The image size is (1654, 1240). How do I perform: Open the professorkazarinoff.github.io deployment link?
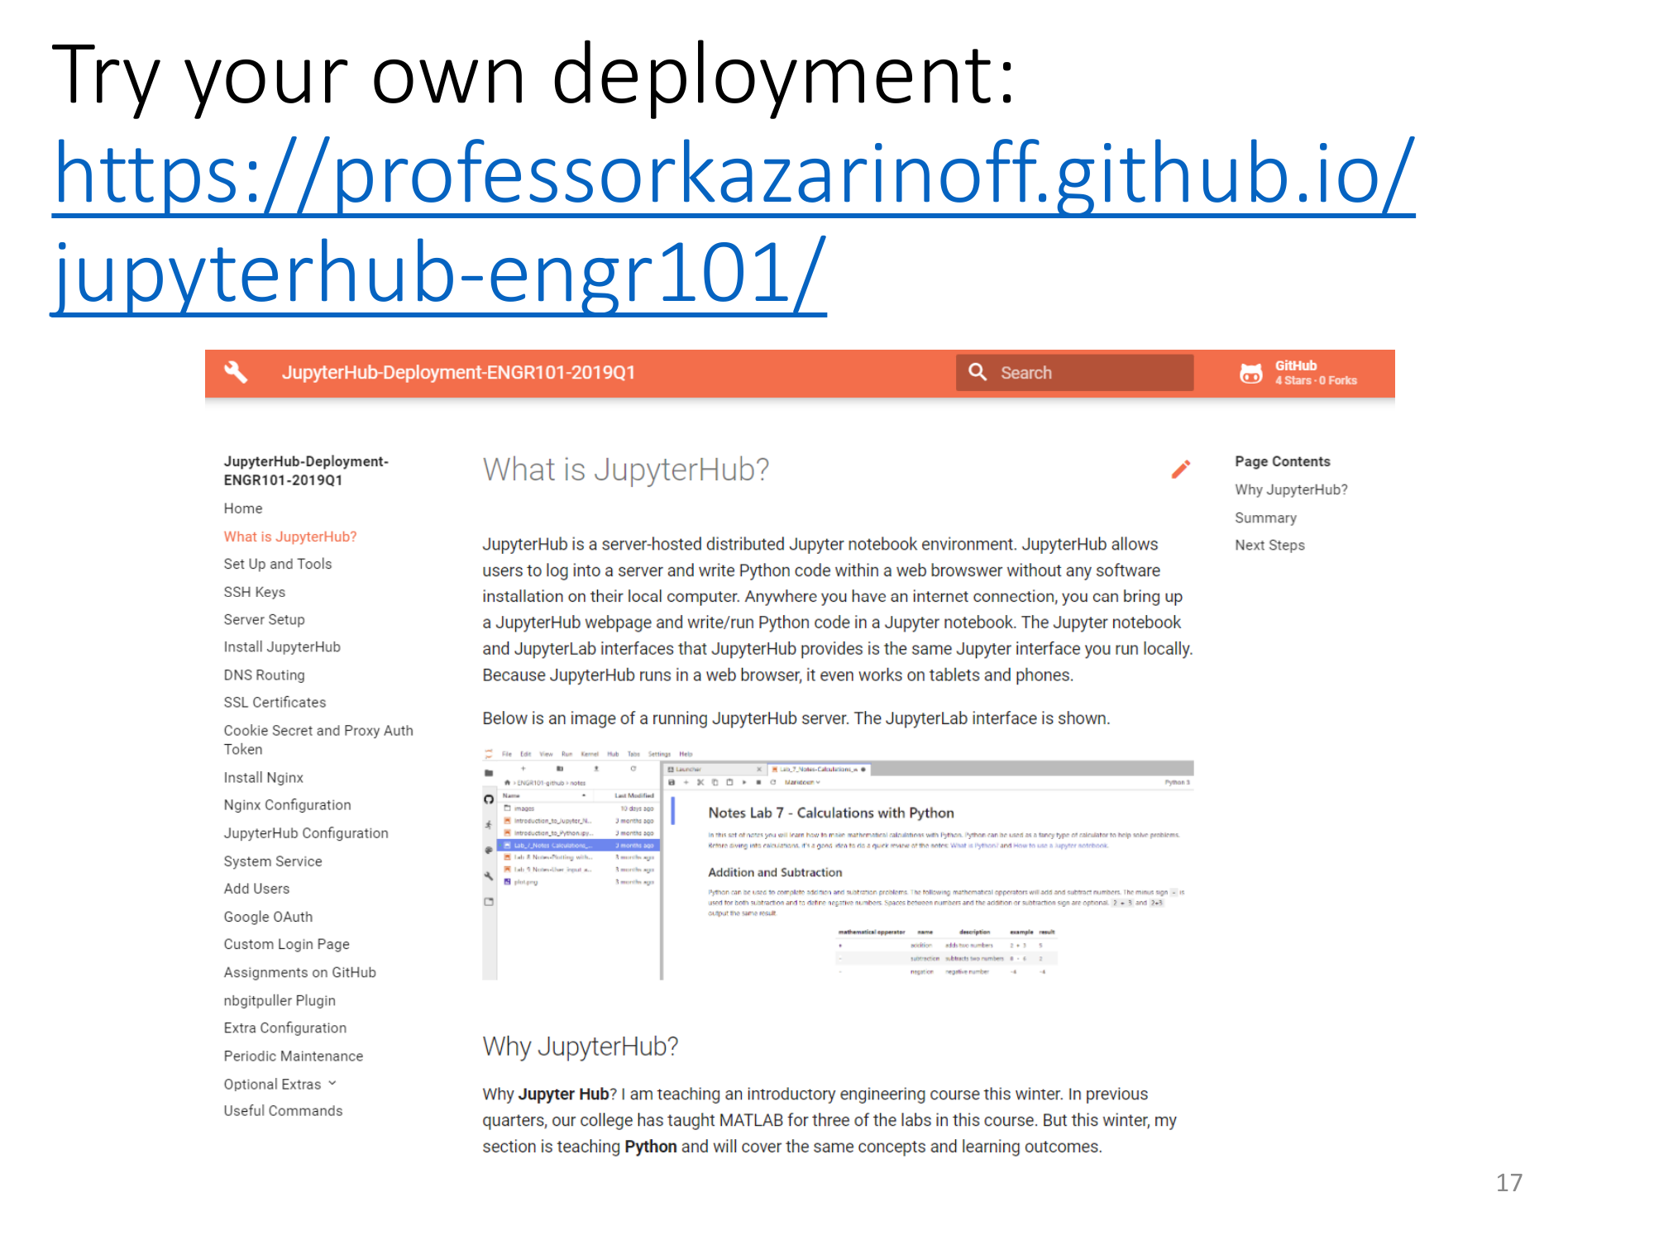point(733,174)
